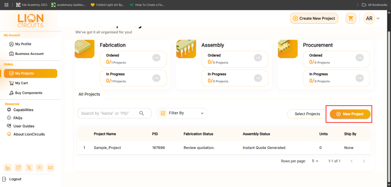This screenshot has height=187, width=391.
Task: Click the LinkedIn social icon
Action: (8, 168)
